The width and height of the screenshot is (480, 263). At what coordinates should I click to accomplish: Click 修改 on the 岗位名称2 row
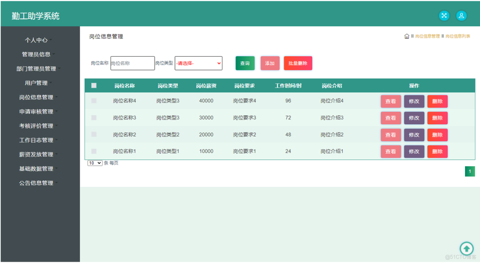click(414, 135)
